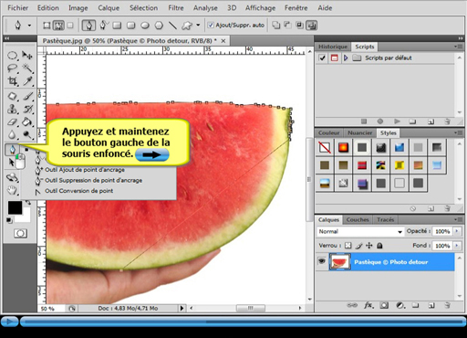Screen dimensions: 467x338
Task: Select the Crop tool
Action: [12, 81]
